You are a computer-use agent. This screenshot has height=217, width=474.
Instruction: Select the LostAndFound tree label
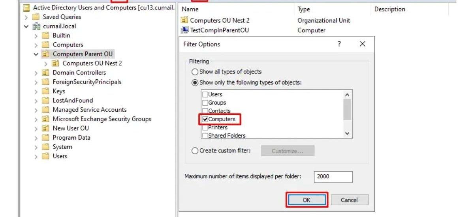pos(73,101)
